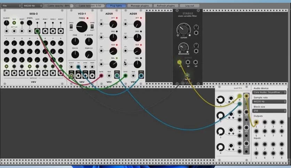Image resolution: width=291 pixels, height=168 pixels.
Task: Click the Cable opacity slider
Action: click(58, 6)
